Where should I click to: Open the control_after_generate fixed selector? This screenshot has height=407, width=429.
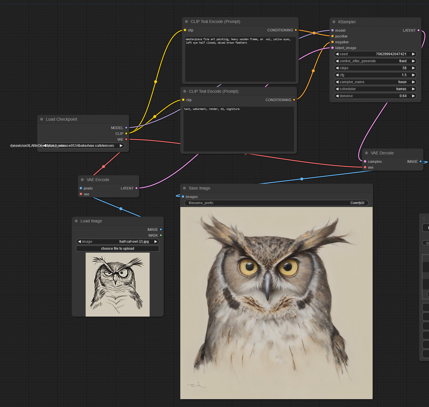click(375, 61)
